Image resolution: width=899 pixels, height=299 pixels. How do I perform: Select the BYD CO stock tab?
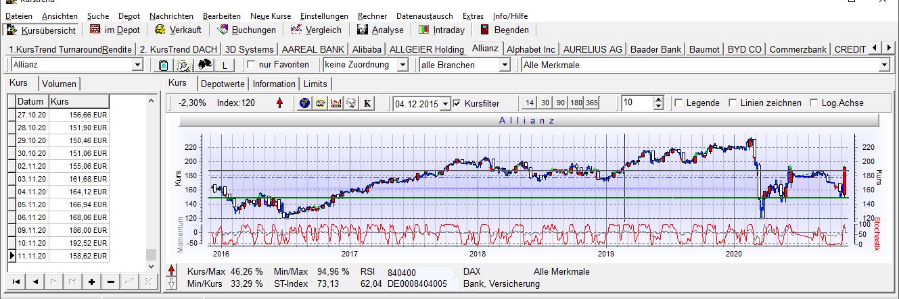click(x=745, y=49)
